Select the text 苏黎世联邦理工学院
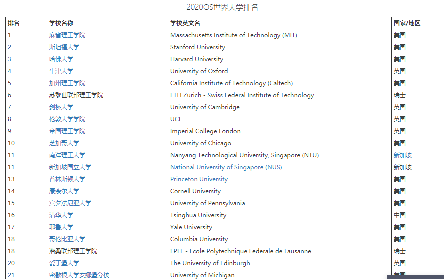Screen dimensions: 444x279 76,95
